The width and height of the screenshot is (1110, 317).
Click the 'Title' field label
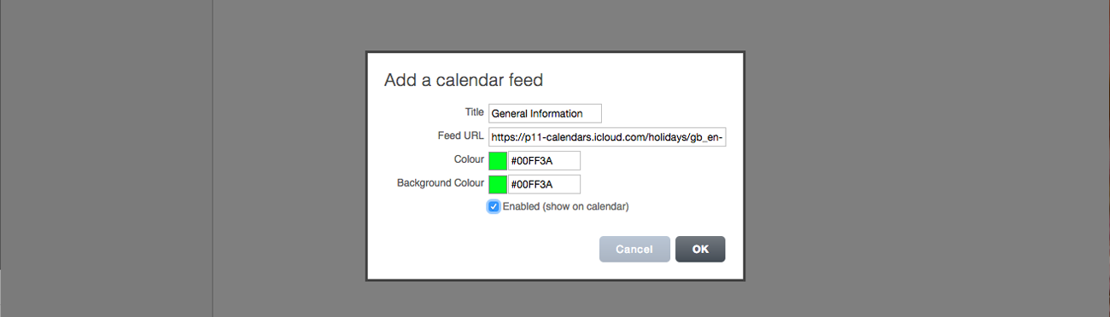tap(474, 112)
